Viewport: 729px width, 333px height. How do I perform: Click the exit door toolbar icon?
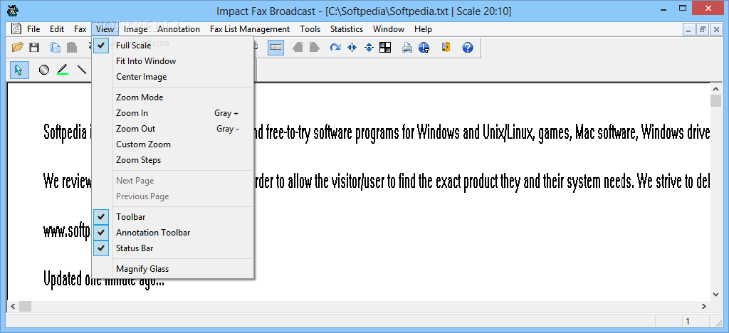[x=446, y=47]
